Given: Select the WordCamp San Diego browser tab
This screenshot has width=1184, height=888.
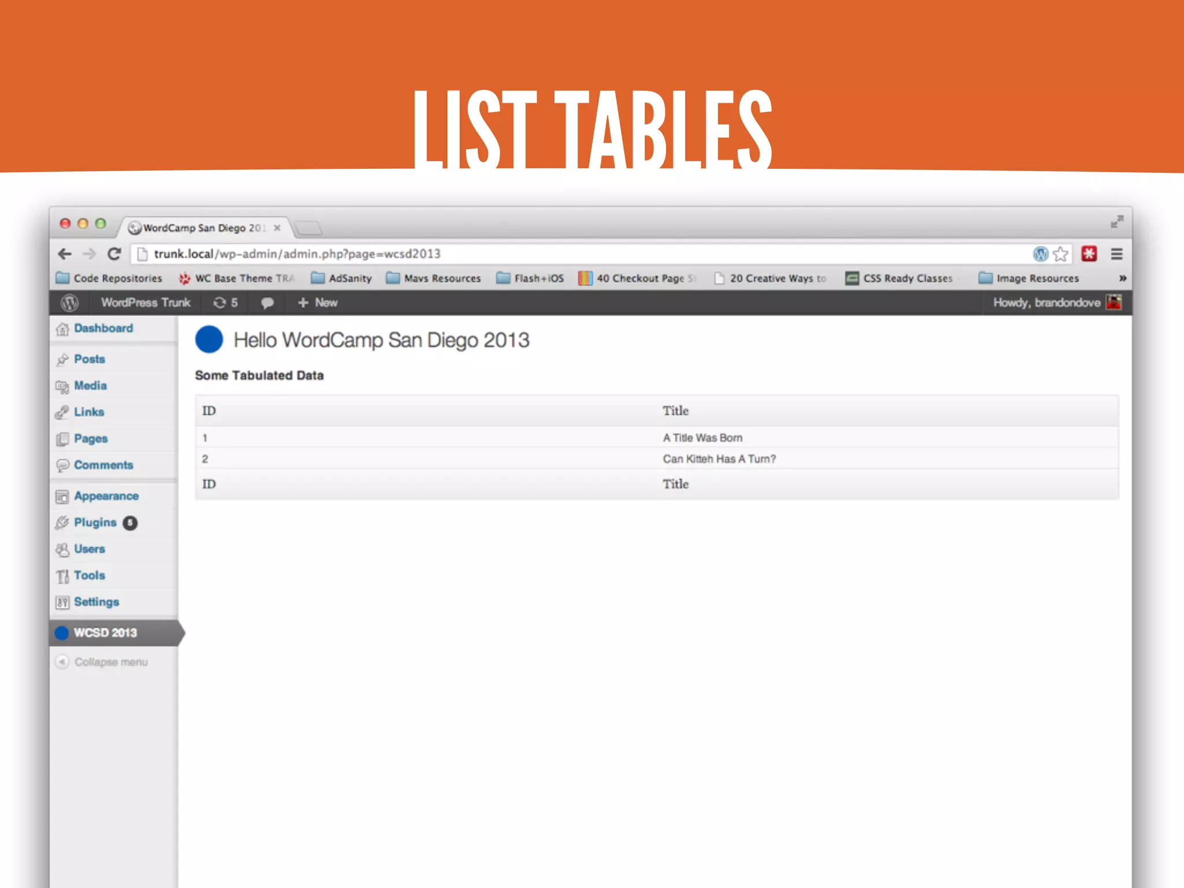Looking at the screenshot, I should click(205, 228).
